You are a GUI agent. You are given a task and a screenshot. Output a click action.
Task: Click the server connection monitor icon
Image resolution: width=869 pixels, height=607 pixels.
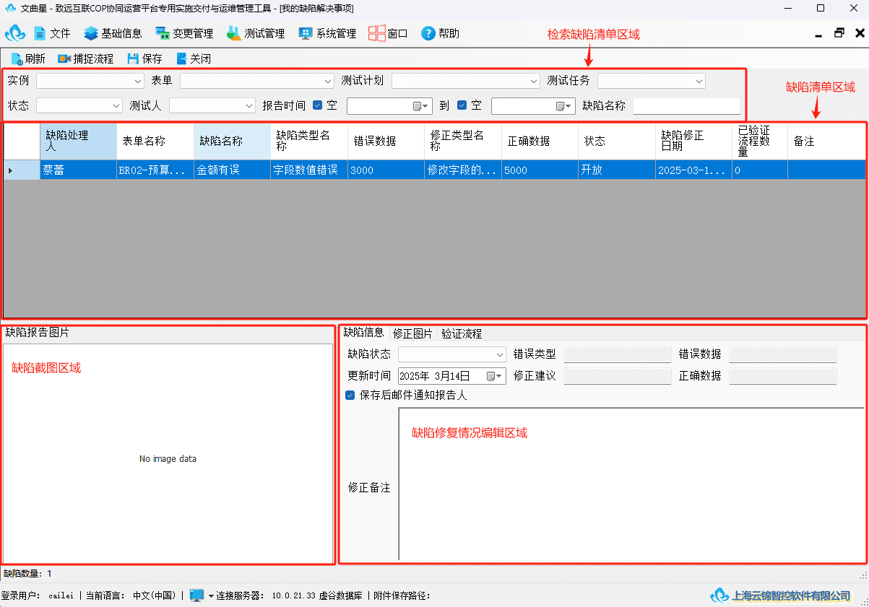(197, 595)
